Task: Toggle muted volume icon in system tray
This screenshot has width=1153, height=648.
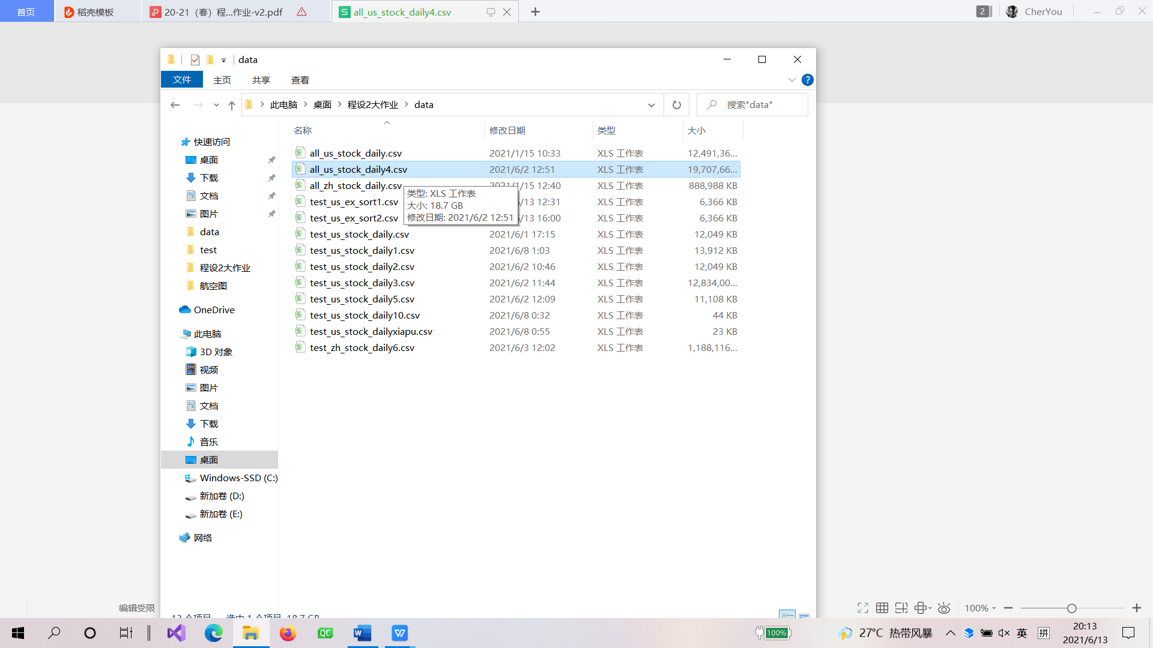Action: tap(1003, 633)
